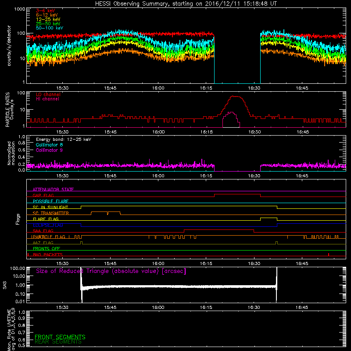Screen dimensions: 351x351
Task: Select the 6-12 keV legend label
Action: (47, 15)
